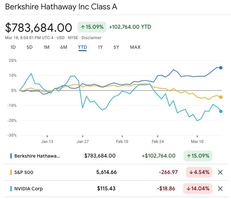Switch to the 1Y time range

click(x=100, y=47)
